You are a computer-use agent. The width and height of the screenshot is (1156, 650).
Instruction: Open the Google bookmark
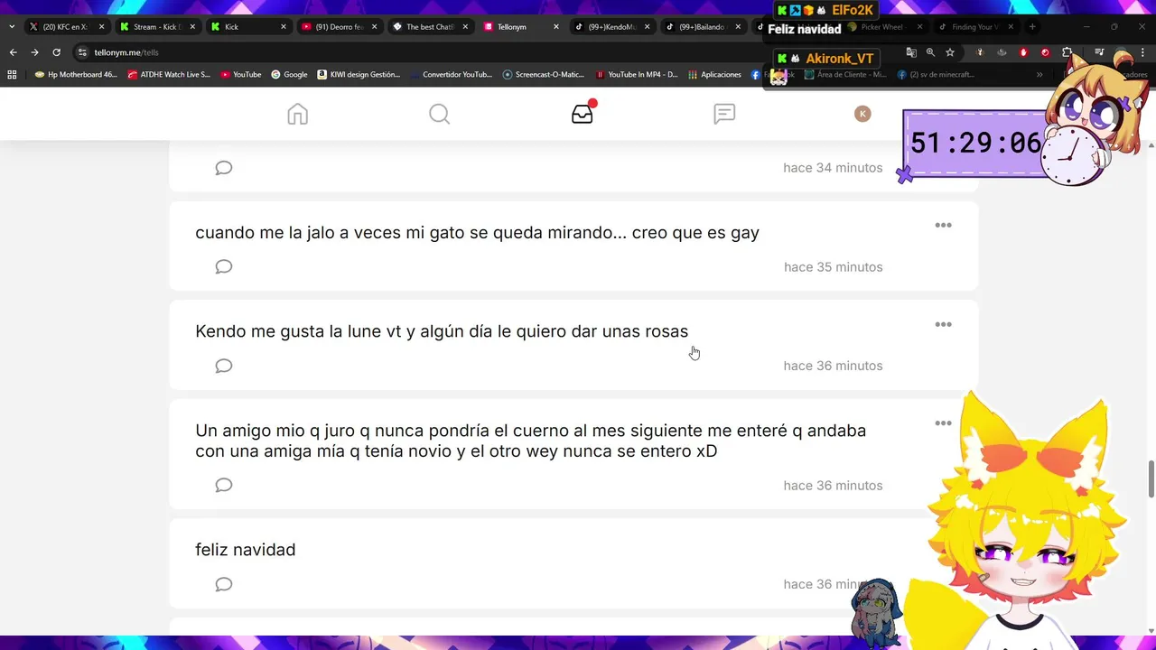click(289, 75)
